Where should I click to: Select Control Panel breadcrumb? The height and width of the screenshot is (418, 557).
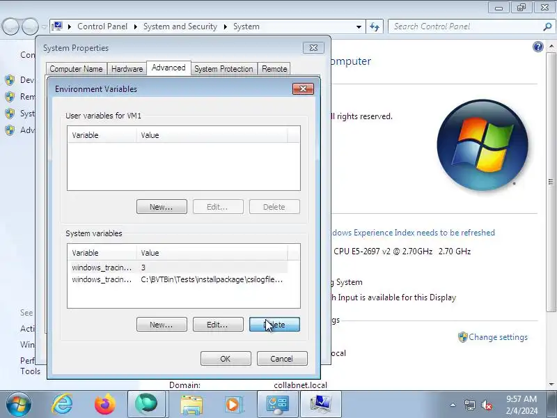coord(102,26)
